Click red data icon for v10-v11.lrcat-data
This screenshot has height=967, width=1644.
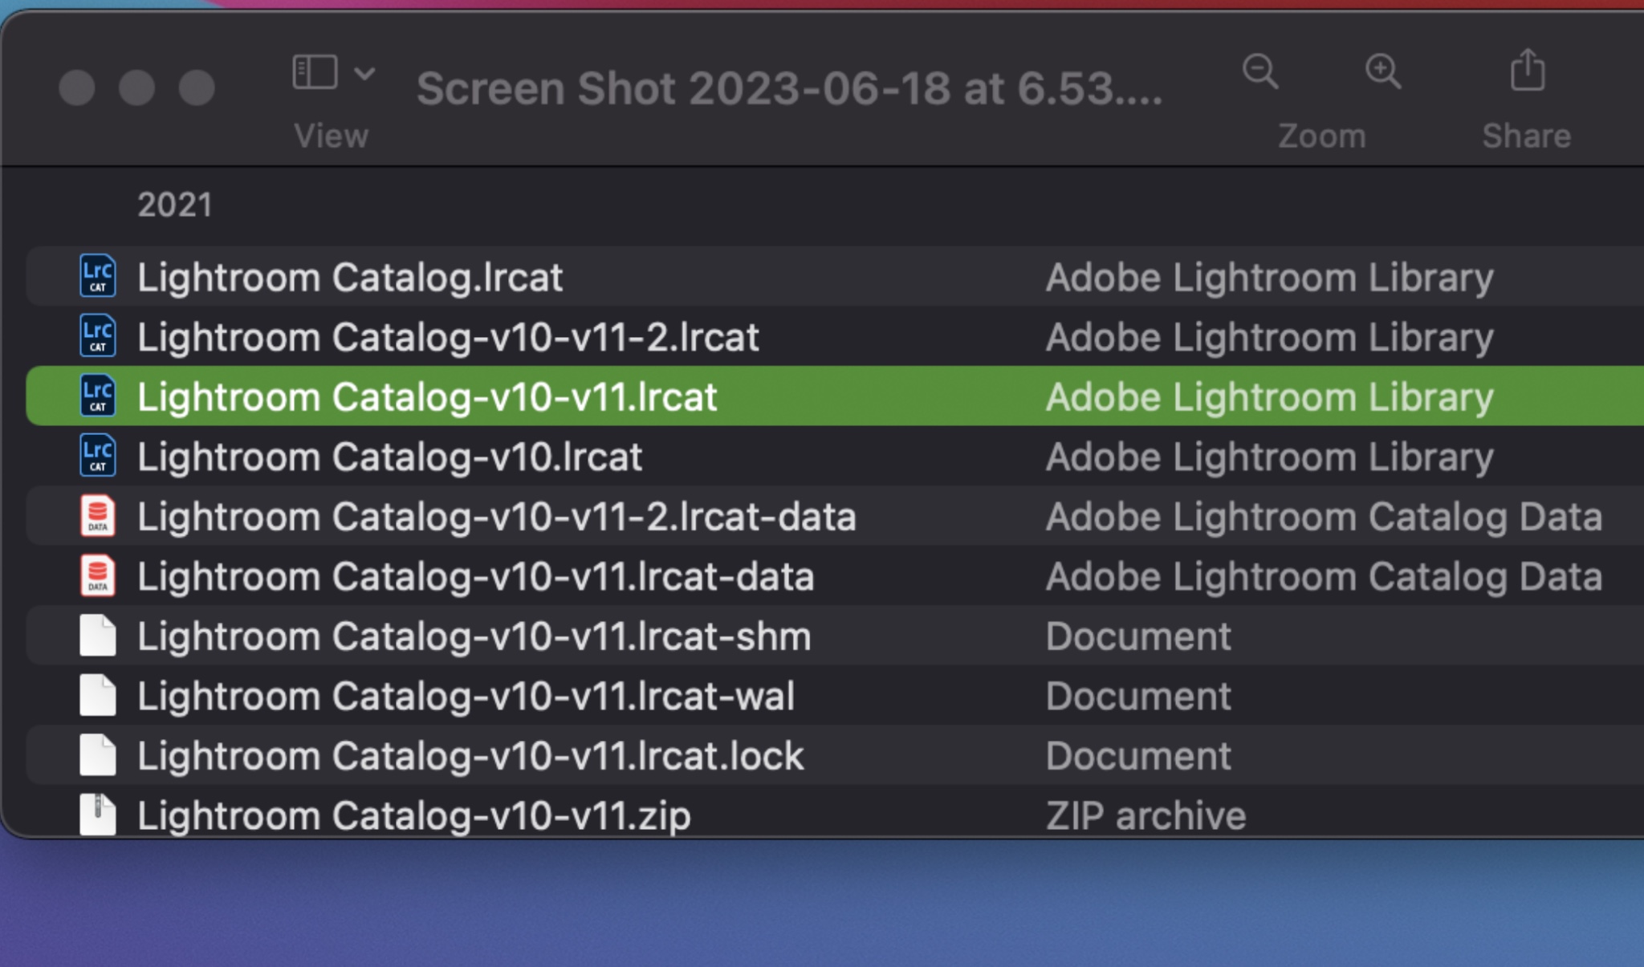(98, 576)
